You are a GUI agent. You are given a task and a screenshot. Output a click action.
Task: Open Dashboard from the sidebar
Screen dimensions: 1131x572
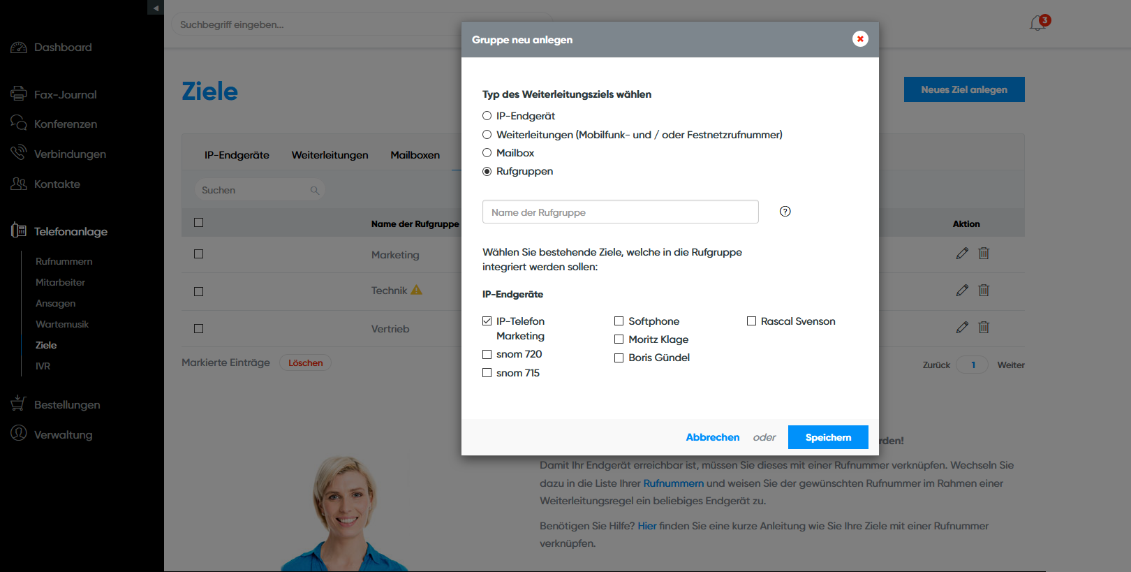coord(63,47)
